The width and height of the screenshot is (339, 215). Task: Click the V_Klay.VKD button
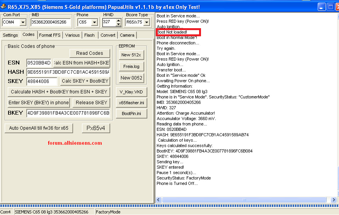131,92
